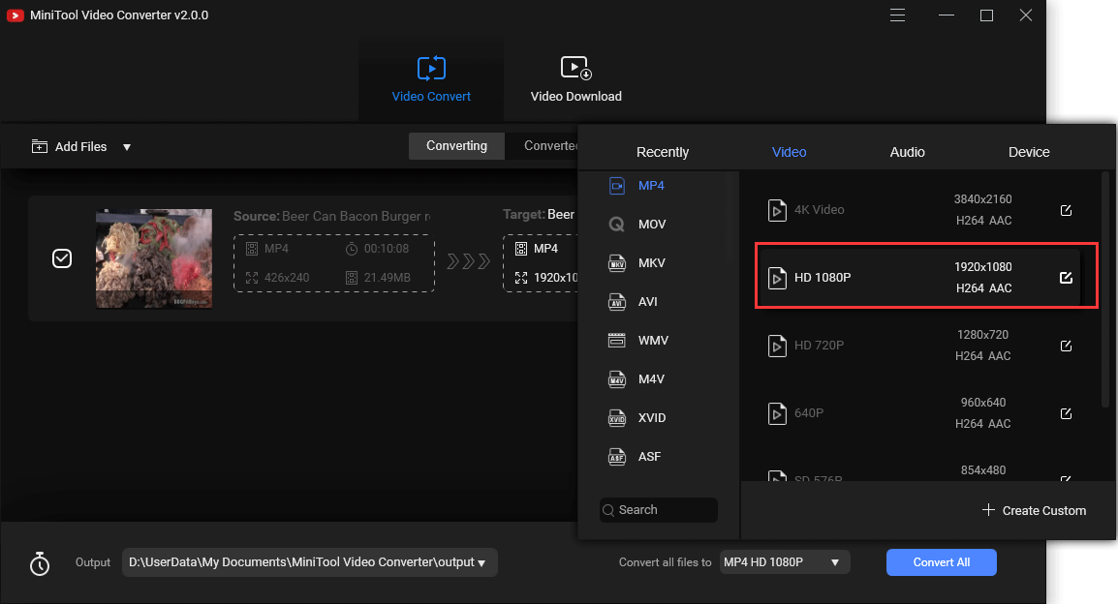
Task: Click the plus icon beside Create Custom
Action: pos(988,509)
